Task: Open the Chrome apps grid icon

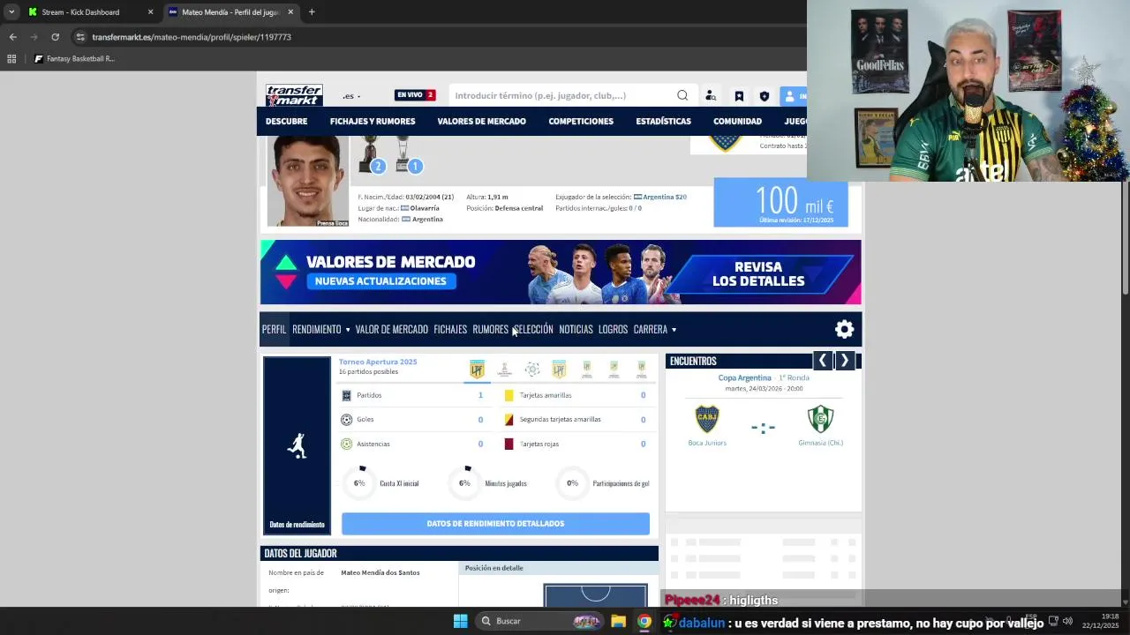Action: [x=11, y=59]
